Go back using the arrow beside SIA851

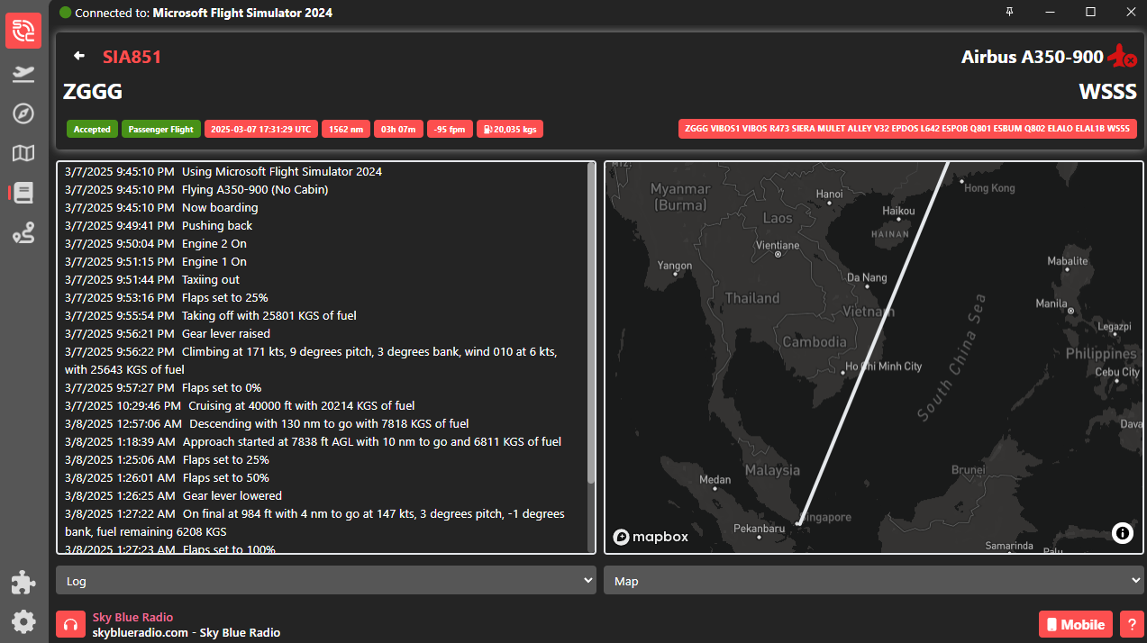pos(79,56)
